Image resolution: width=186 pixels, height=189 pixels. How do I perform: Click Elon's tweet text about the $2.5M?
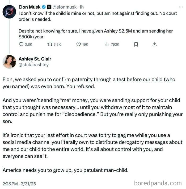click(96, 34)
